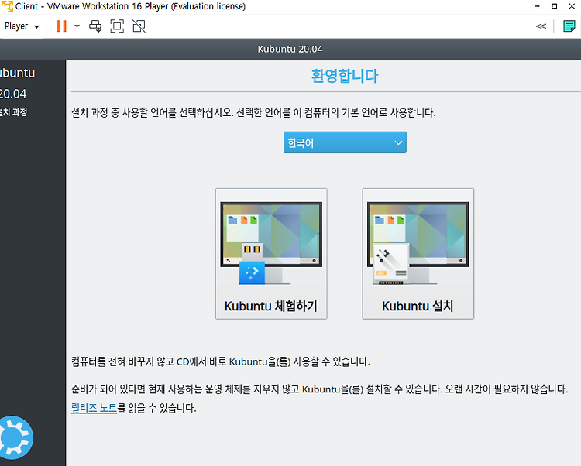581x466 pixels.
Task: Open the Player menu
Action: [22, 26]
